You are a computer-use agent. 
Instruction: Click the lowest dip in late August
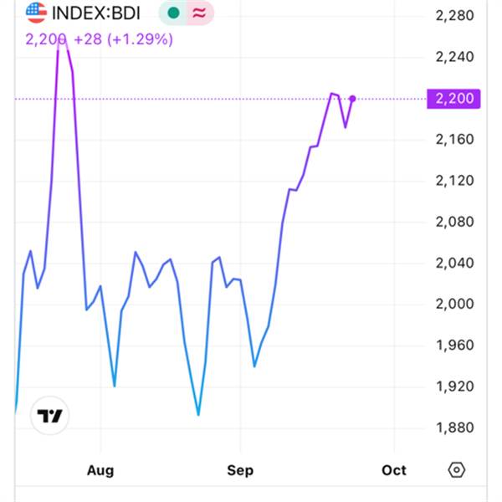[198, 414]
